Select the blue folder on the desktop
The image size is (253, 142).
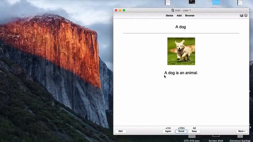pyautogui.click(x=216, y=2)
